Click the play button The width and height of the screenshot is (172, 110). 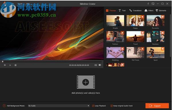pyautogui.click(x=10, y=65)
